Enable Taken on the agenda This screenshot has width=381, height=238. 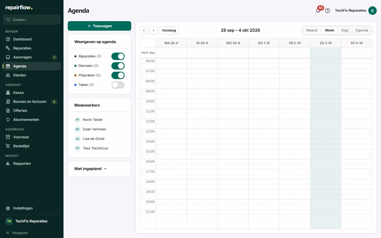pos(118,85)
